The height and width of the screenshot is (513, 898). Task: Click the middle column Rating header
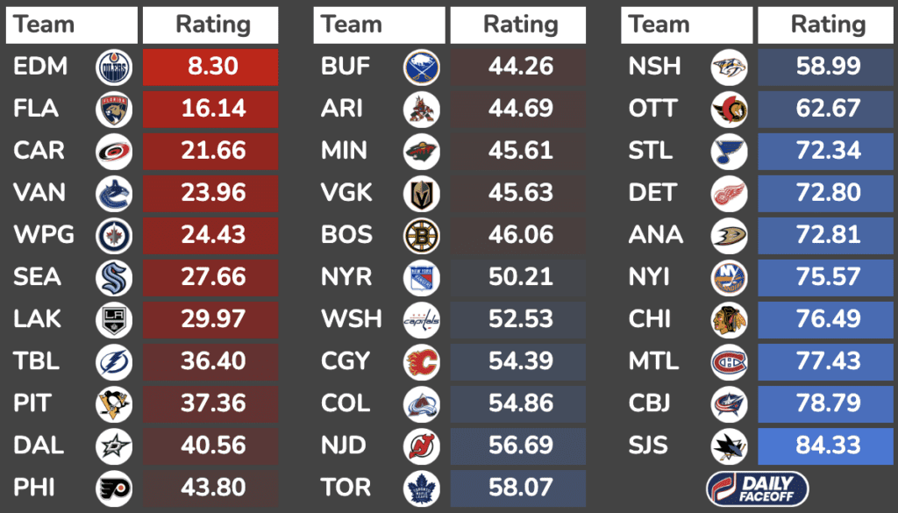pyautogui.click(x=519, y=25)
